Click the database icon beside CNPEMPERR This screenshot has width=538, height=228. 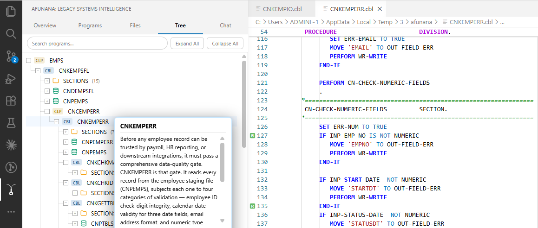[74, 142]
